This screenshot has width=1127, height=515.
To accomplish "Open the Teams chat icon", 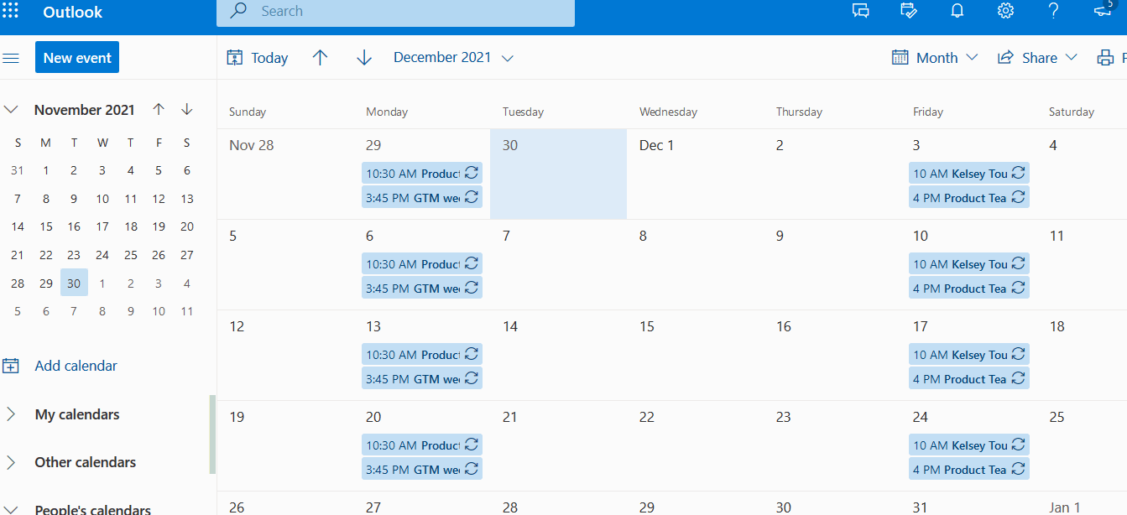I will (x=860, y=11).
